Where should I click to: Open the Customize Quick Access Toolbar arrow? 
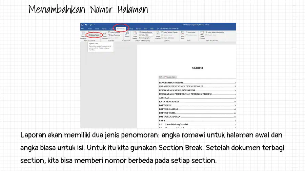[94, 25]
